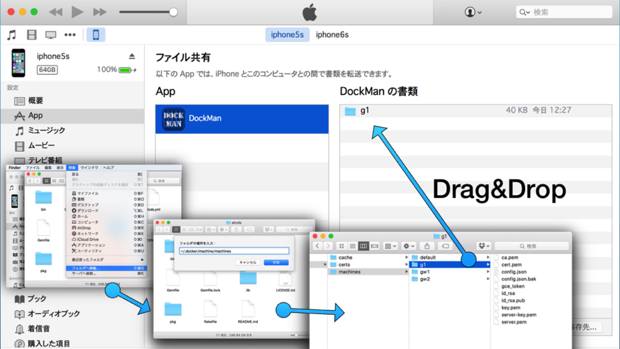The image size is (620, 349).
Task: Click キャンセル button in the go-to-folder dialog
Action: coord(248,262)
